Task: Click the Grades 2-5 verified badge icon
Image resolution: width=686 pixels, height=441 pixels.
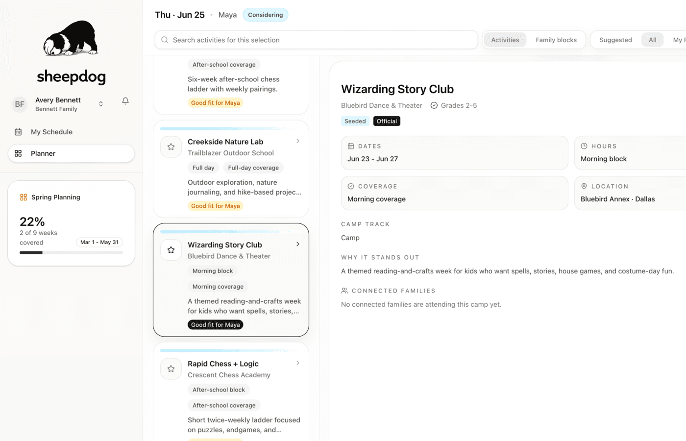Action: click(x=434, y=105)
